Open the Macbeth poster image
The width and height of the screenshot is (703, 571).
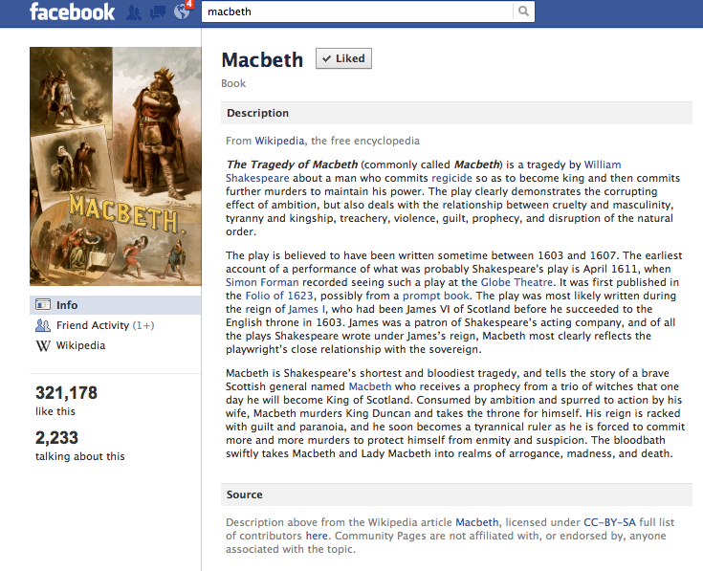(116, 166)
